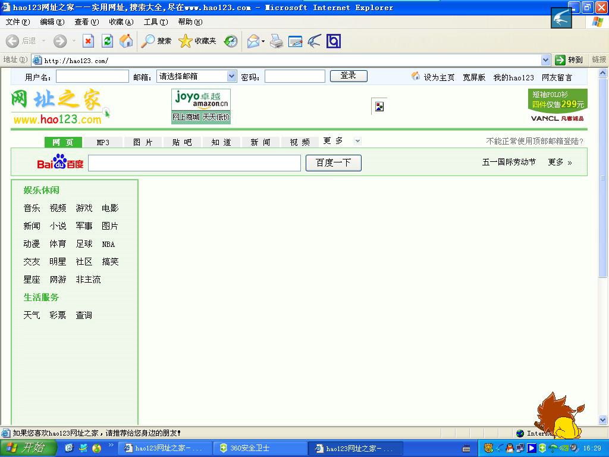The width and height of the screenshot is (609, 457).
Task: Open the 帮助(H) menu
Action: [190, 22]
